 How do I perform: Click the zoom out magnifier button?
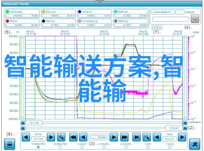coord(147,137)
